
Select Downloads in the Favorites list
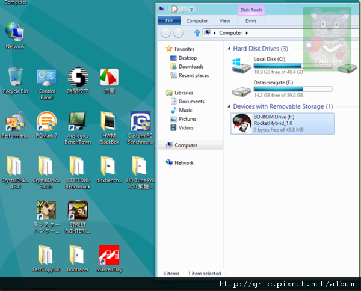coord(191,67)
